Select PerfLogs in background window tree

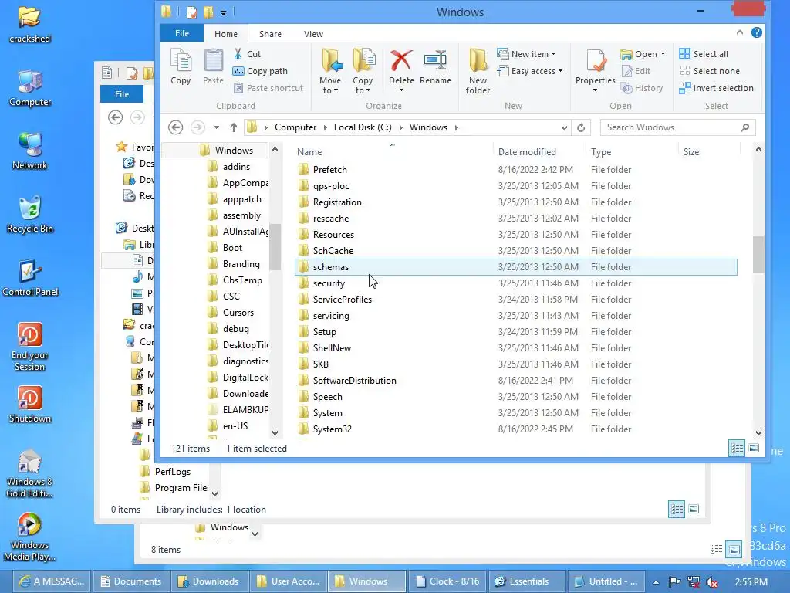172,472
